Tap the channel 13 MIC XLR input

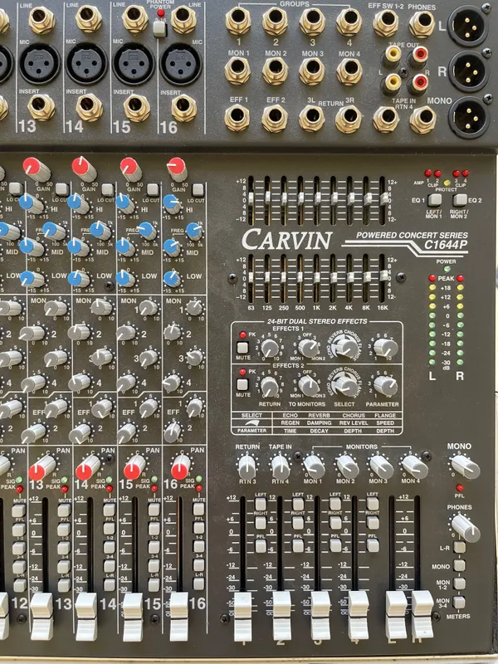[39, 64]
